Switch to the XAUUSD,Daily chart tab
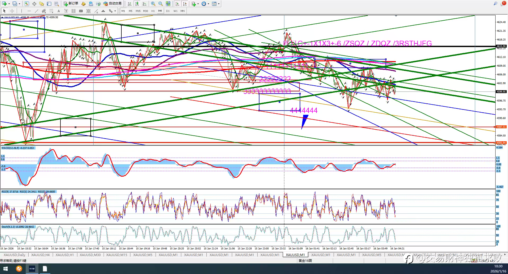Screen dimensions: 508x274 pyautogui.click(x=14, y=255)
